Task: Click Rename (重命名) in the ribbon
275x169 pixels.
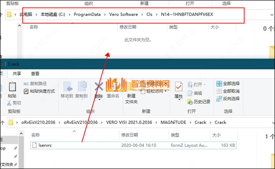Action: coord(113,96)
